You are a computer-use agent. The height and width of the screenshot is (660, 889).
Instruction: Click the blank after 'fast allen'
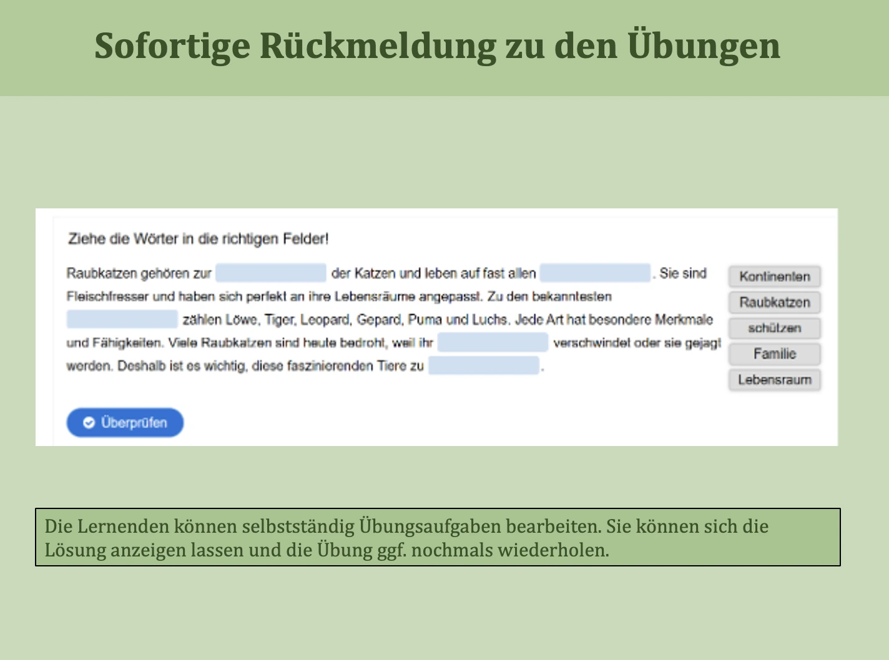595,273
